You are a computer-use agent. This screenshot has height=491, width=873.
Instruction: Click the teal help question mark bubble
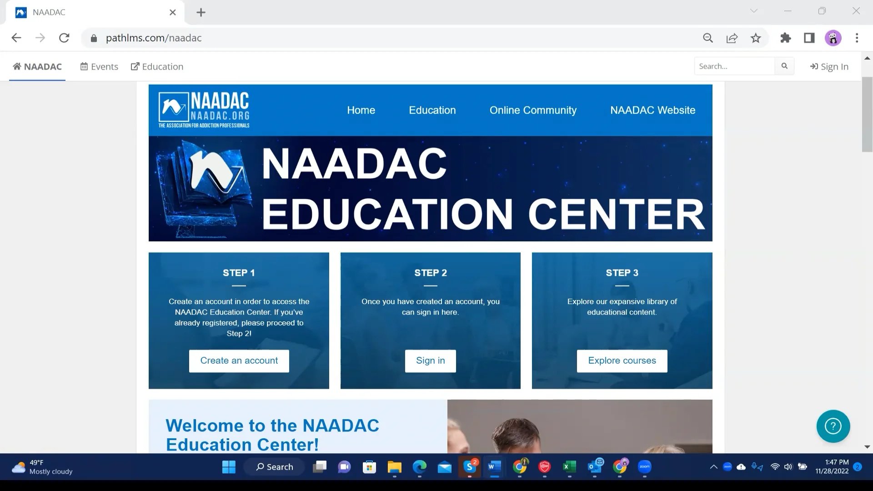pyautogui.click(x=833, y=426)
